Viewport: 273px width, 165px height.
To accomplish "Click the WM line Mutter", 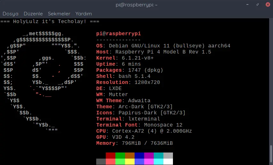I will [x=112, y=95].
